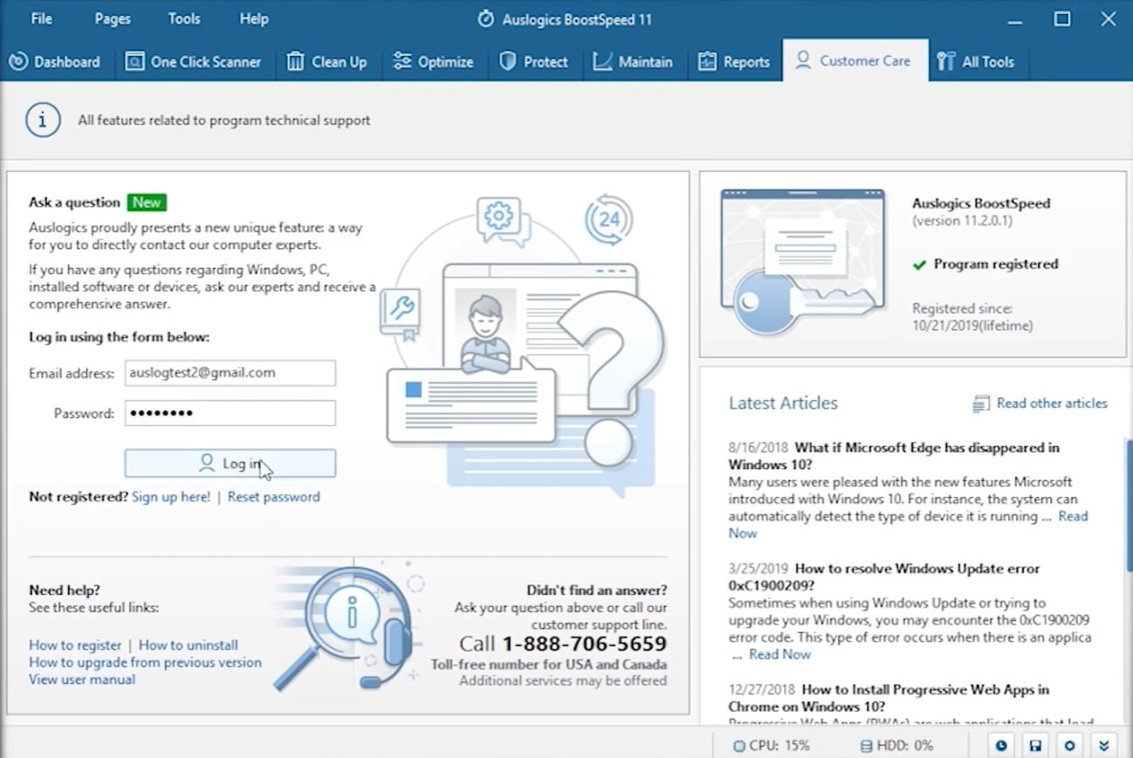Focus the Email address field
Screen dimensions: 1133x758
230,373
